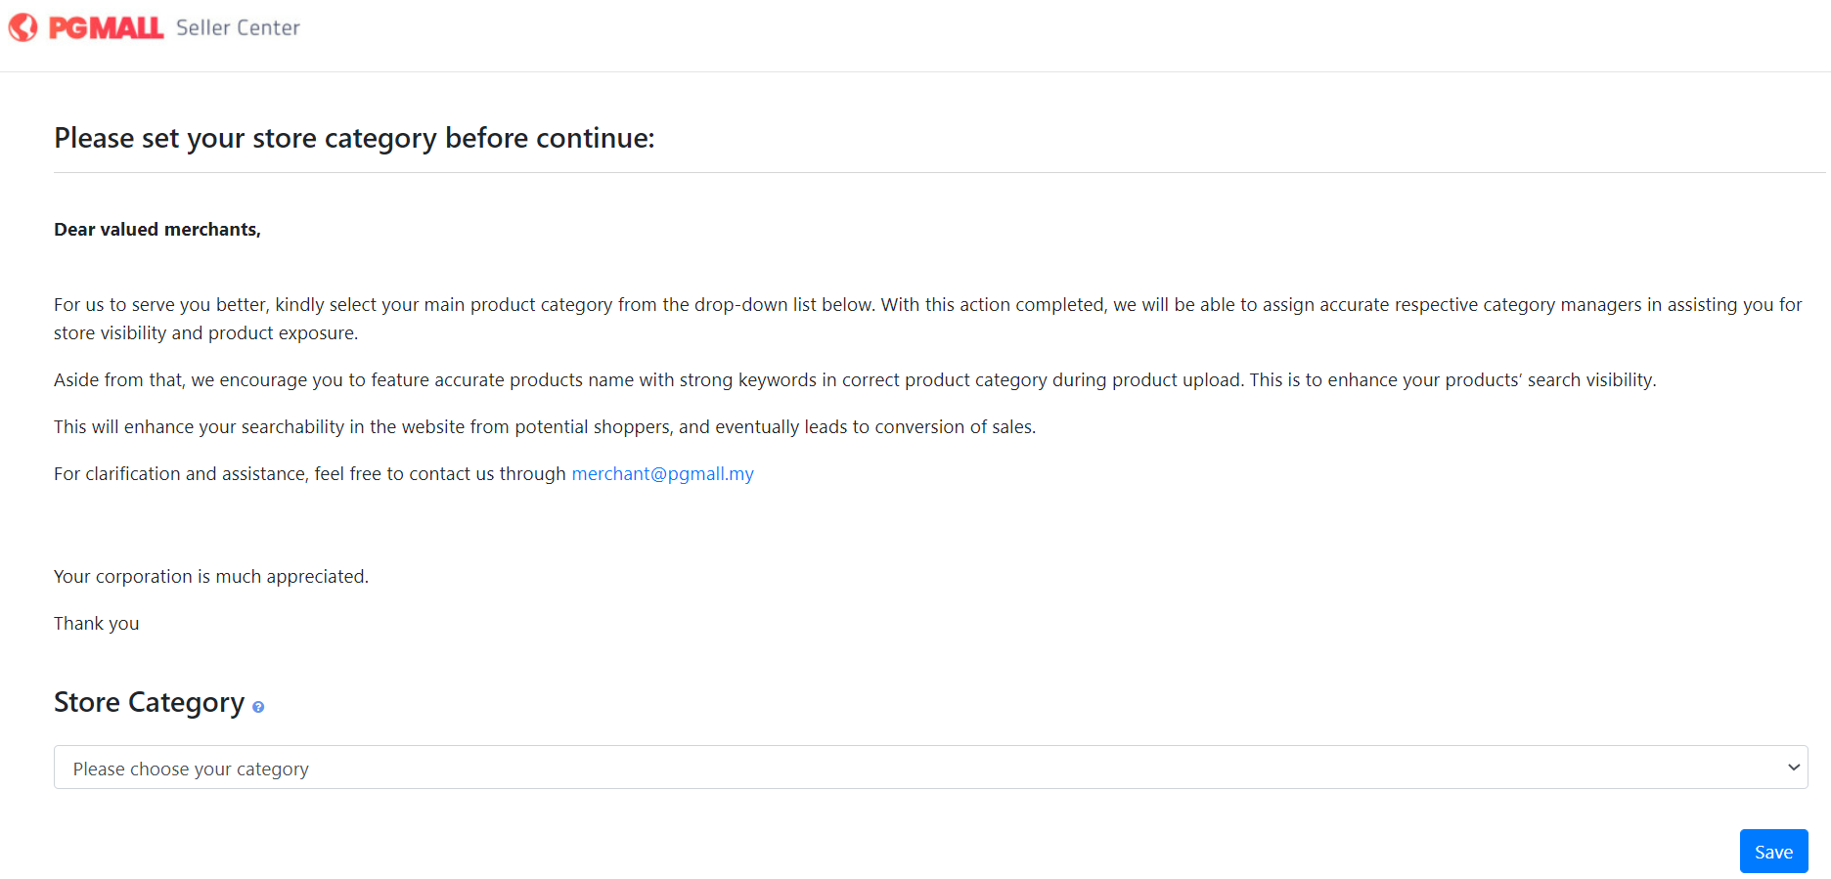
Task: Click the "Dear valued merchants," bold greeting
Action: pos(157,230)
